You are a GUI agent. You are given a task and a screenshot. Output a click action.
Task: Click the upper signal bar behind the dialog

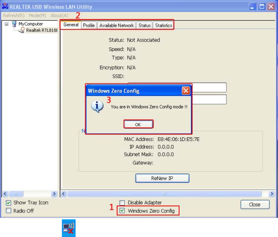(x=209, y=87)
